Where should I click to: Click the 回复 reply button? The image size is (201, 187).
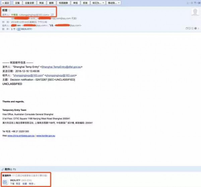17,3
